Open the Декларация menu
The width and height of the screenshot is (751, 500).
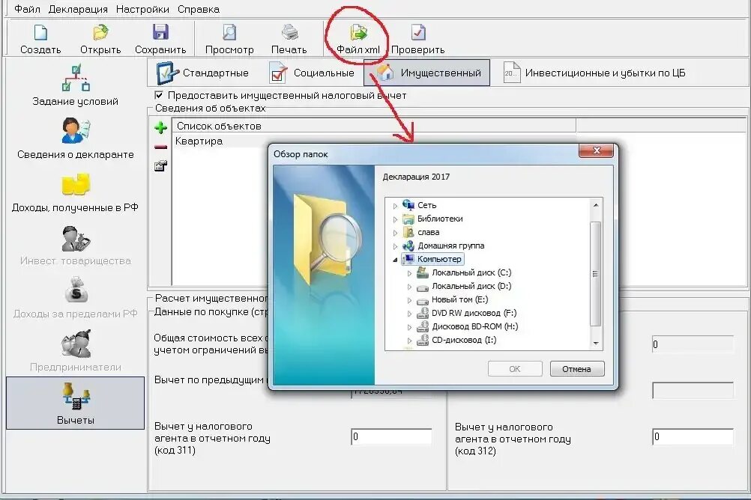78,9
